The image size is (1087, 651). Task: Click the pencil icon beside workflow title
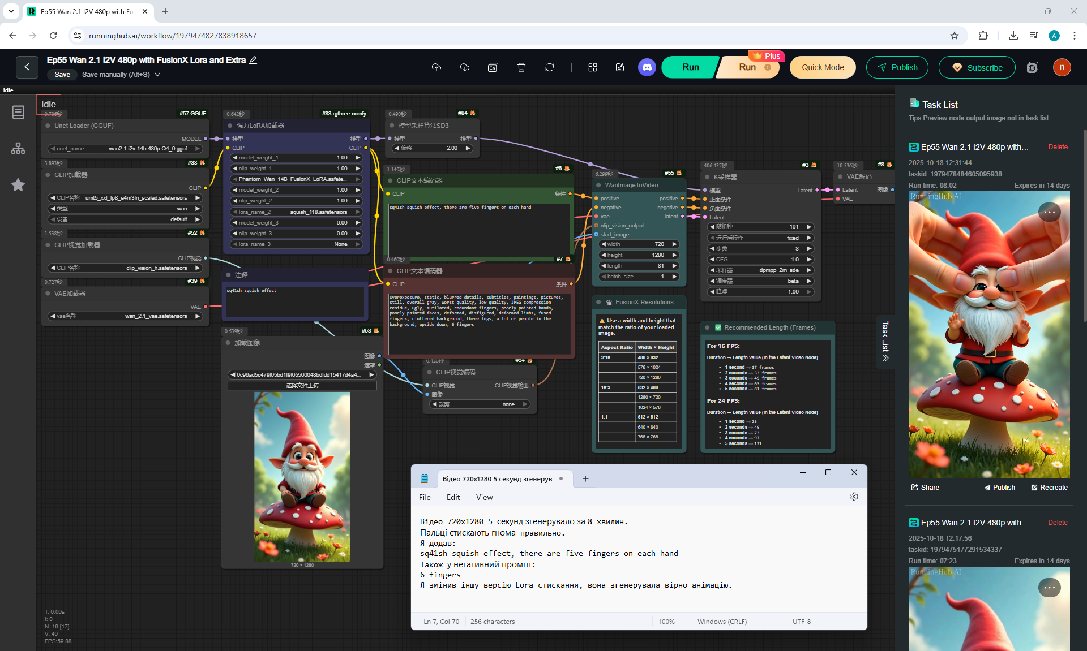point(254,60)
